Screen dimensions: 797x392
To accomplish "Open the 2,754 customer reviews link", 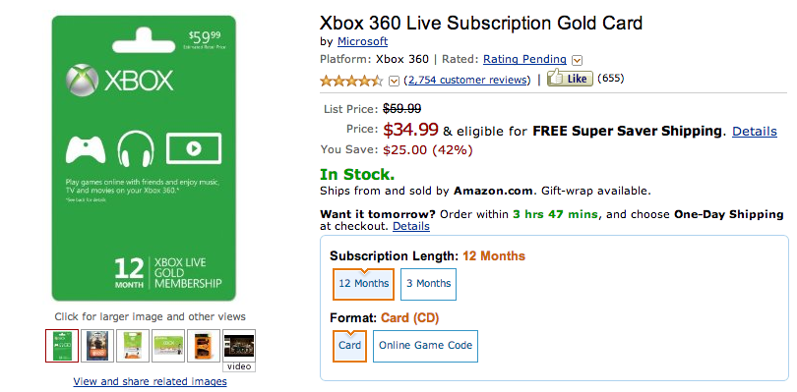I will (x=467, y=80).
